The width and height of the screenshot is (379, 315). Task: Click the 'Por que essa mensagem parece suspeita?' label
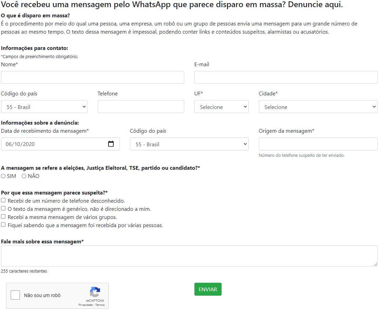(54, 193)
